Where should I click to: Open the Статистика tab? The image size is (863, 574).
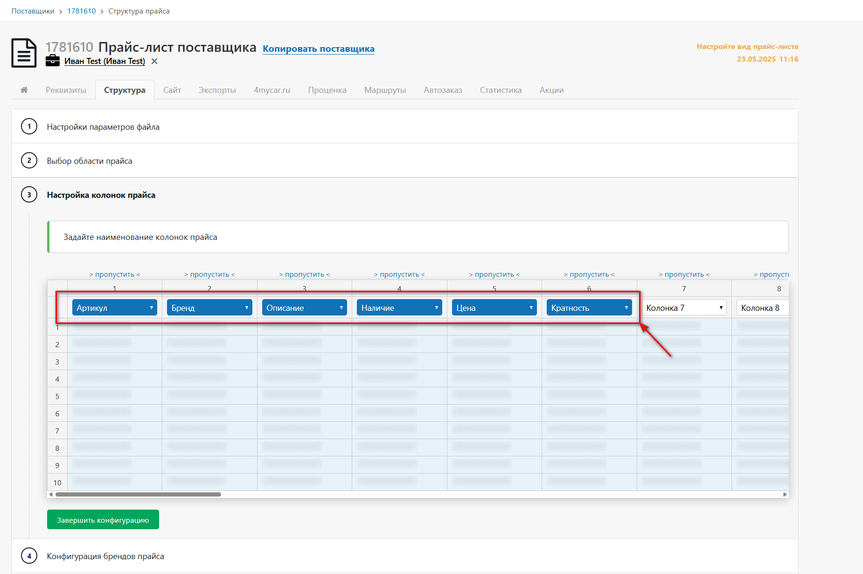(x=501, y=90)
